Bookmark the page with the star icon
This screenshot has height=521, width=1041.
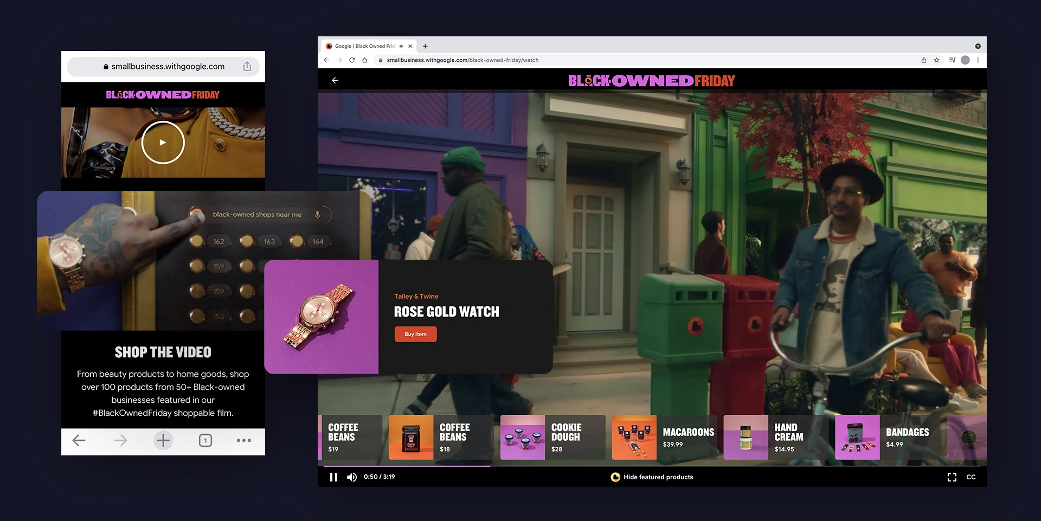pyautogui.click(x=936, y=60)
